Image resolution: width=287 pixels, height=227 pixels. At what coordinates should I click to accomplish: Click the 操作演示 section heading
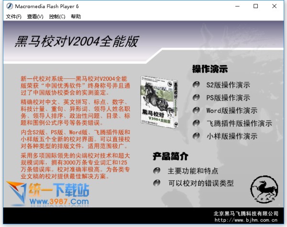(x=210, y=69)
